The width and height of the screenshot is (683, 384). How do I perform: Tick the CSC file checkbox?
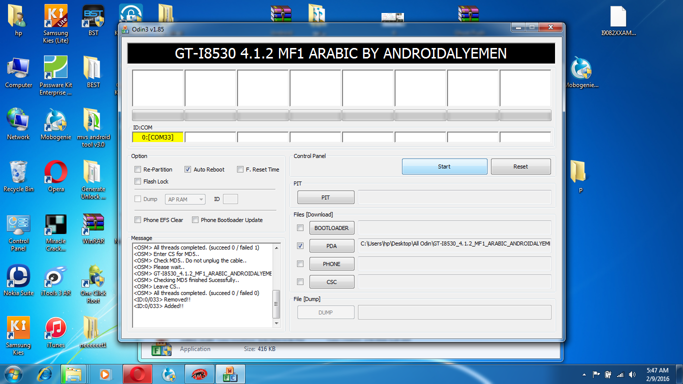click(300, 282)
